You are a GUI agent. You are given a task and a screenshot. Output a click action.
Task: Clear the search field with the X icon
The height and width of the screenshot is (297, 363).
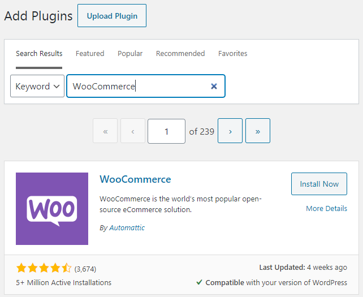[214, 86]
